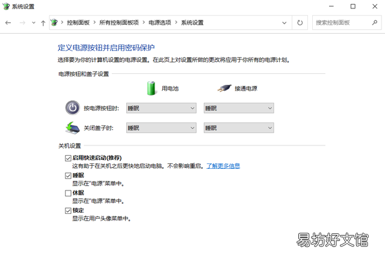Screen dimensions: 385x259
Task: Open power button on-battery dropdown
Action: pos(161,108)
